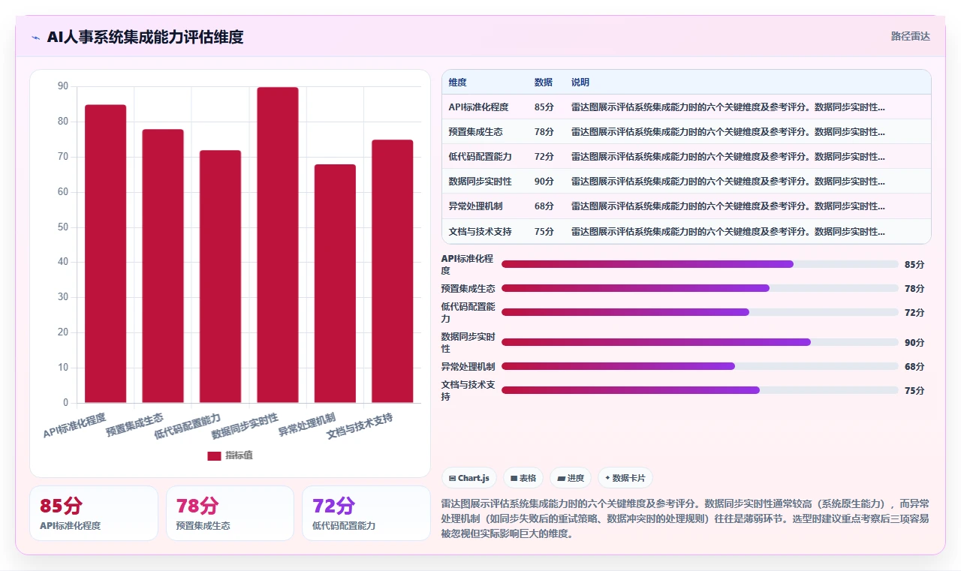Click the 90分 score cell in the table
The height and width of the screenshot is (571, 961).
point(544,182)
